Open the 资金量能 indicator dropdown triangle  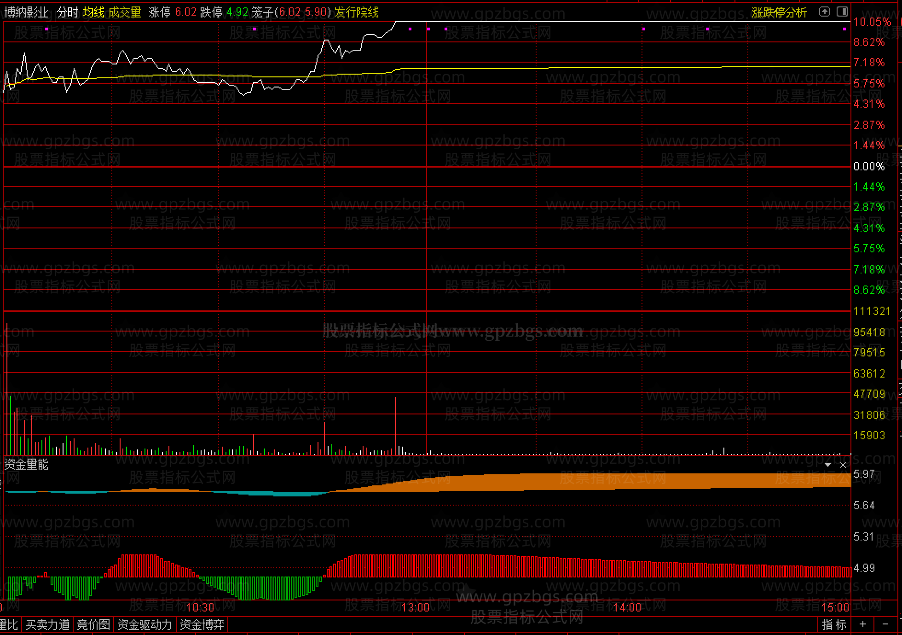(x=828, y=465)
